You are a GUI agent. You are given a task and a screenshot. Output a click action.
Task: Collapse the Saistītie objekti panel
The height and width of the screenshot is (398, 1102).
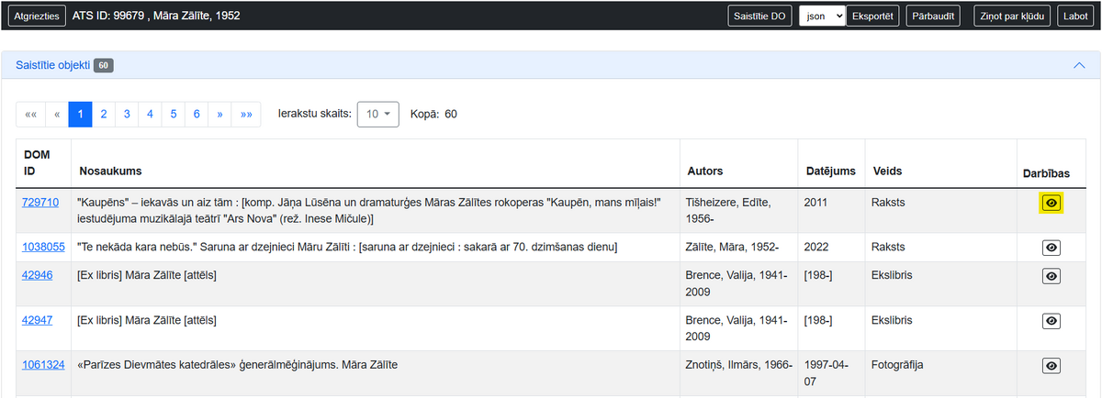tap(1079, 65)
